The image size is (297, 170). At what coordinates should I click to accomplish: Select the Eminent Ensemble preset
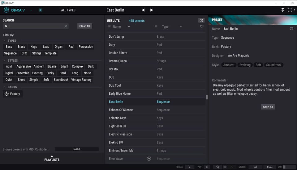156,151
